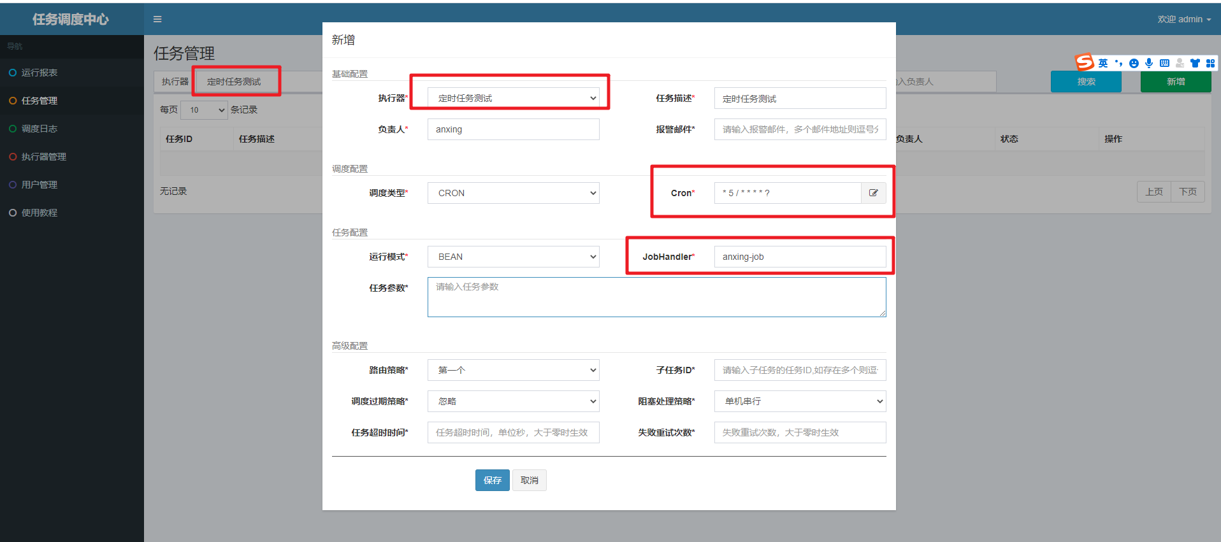Open the 欢迎 admin user menu
The width and height of the screenshot is (1221, 542).
(1184, 19)
